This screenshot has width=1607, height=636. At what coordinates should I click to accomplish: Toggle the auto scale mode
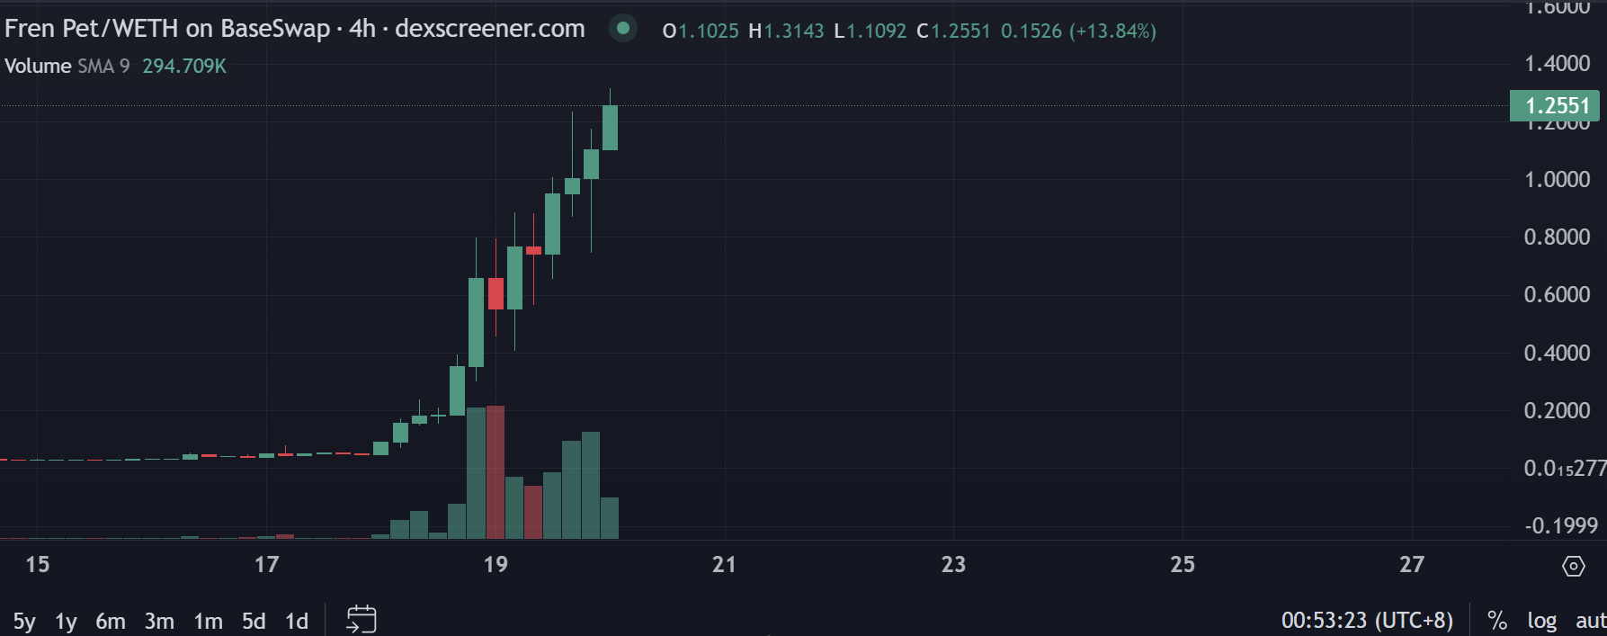pyautogui.click(x=1590, y=620)
